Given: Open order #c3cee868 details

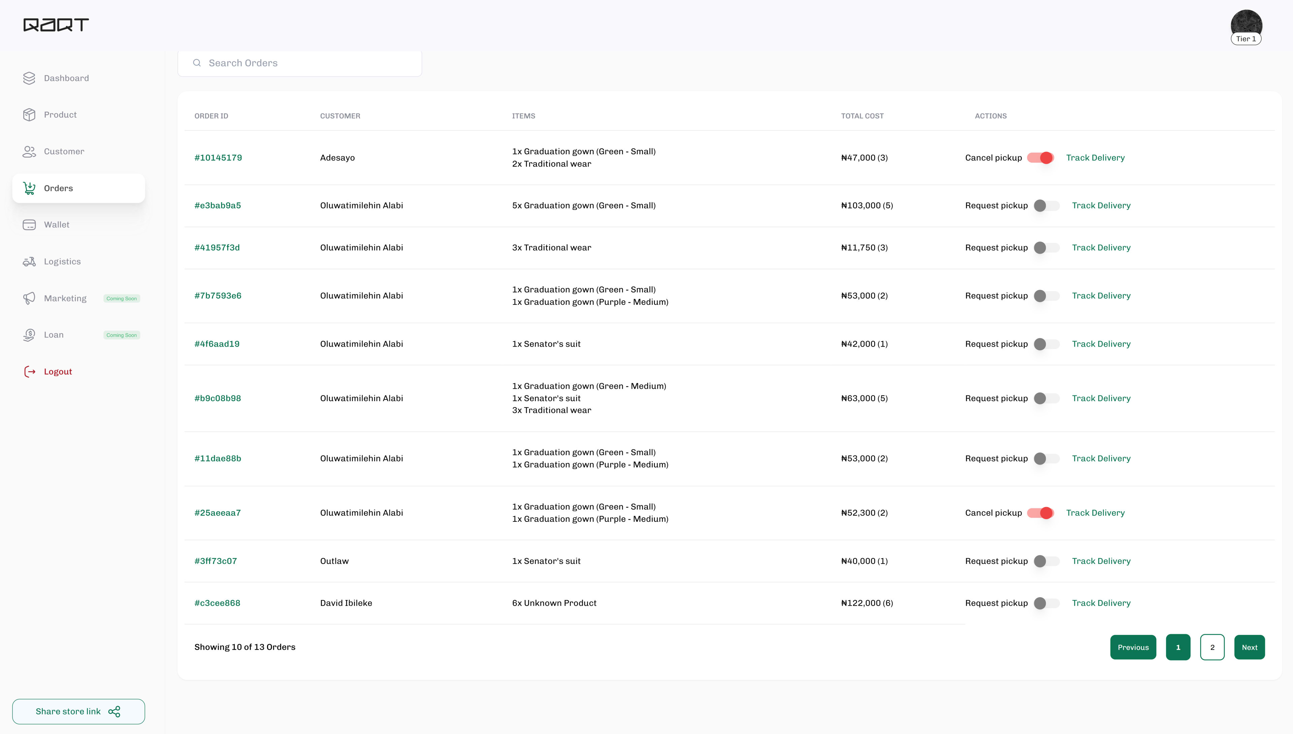Looking at the screenshot, I should [217, 603].
